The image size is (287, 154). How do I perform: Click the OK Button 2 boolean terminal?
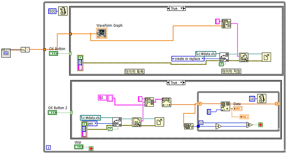pos(53,113)
